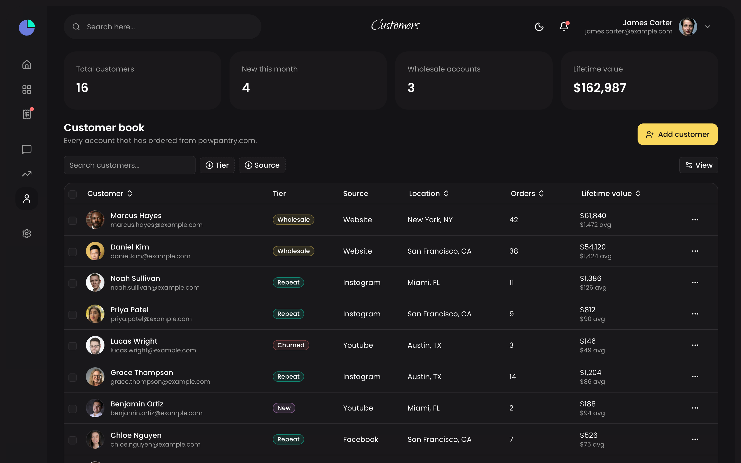Sort table by Location column

coord(429,193)
